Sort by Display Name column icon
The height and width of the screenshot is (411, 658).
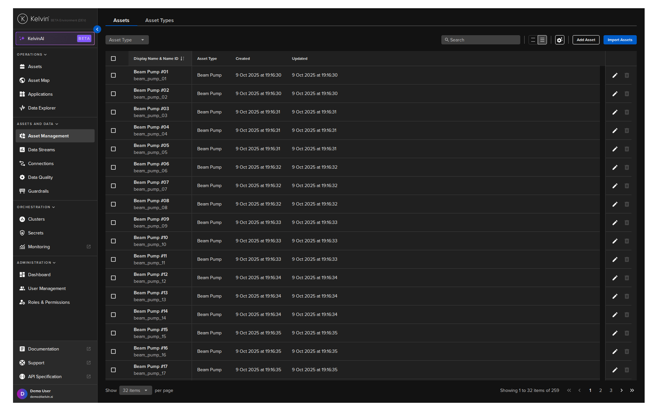point(182,59)
